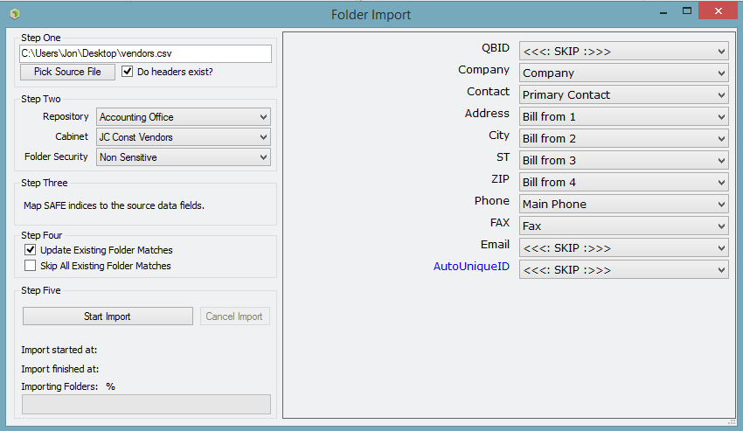Open the Phone dropdown showing Main Phone
Screen dimensions: 743x431
(x=623, y=204)
